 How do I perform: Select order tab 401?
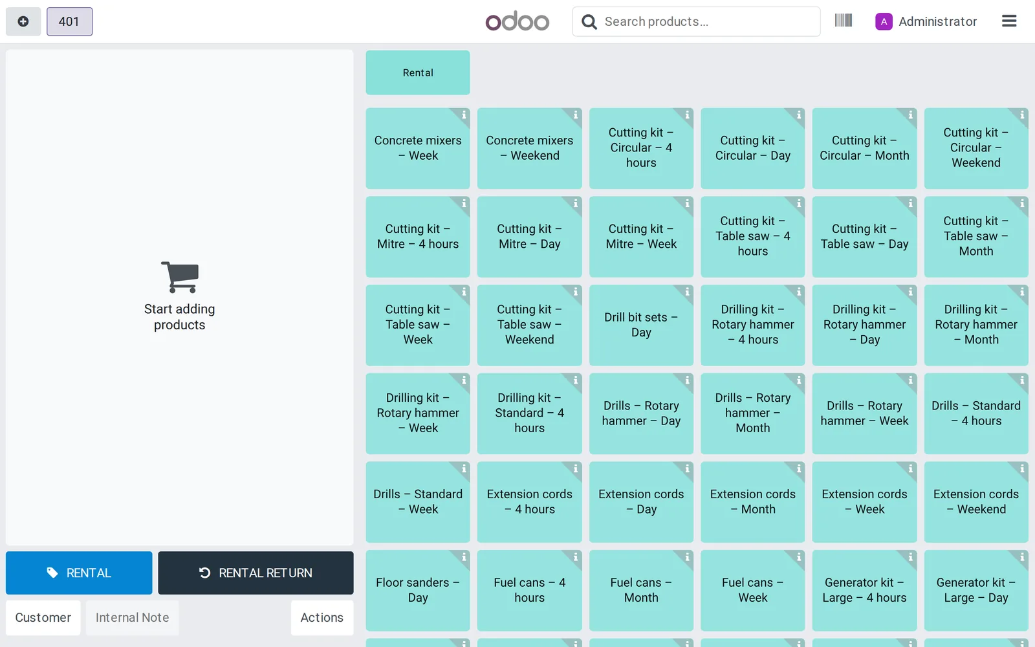coord(69,21)
